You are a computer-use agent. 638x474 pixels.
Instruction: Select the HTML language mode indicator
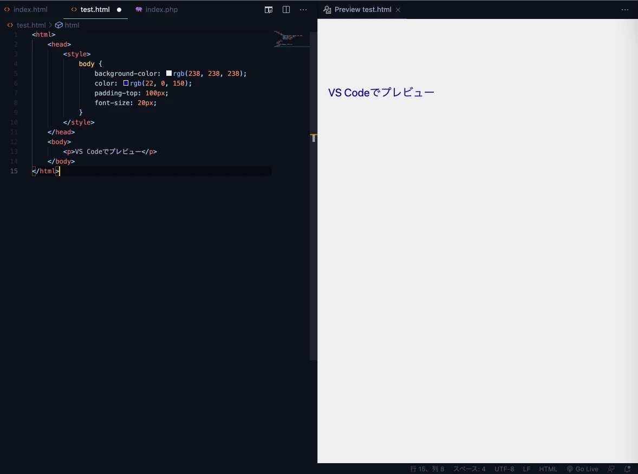[x=548, y=469]
